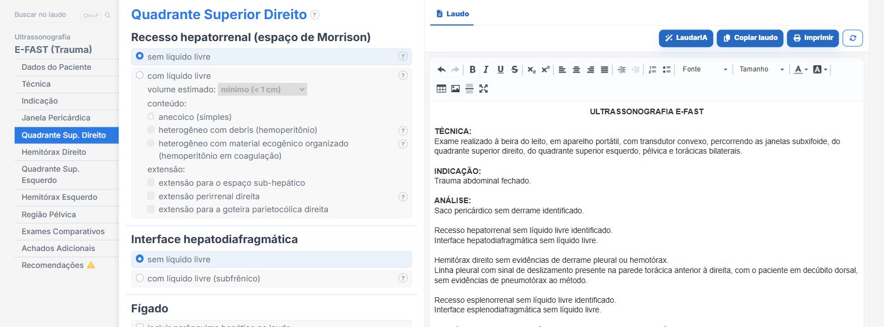Insert numbered list
The height and width of the screenshot is (327, 884).
pyautogui.click(x=652, y=69)
